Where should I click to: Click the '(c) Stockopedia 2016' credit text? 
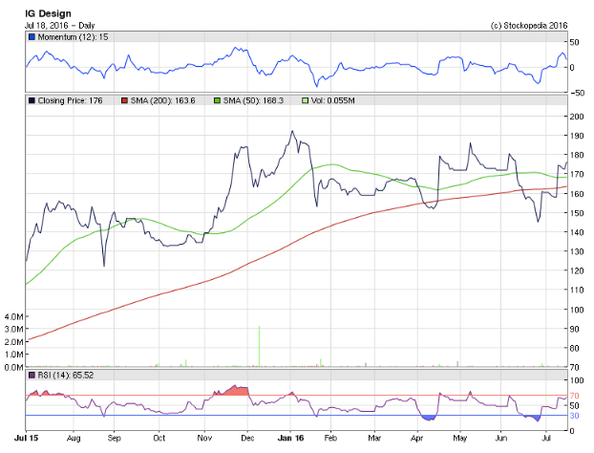(x=529, y=26)
